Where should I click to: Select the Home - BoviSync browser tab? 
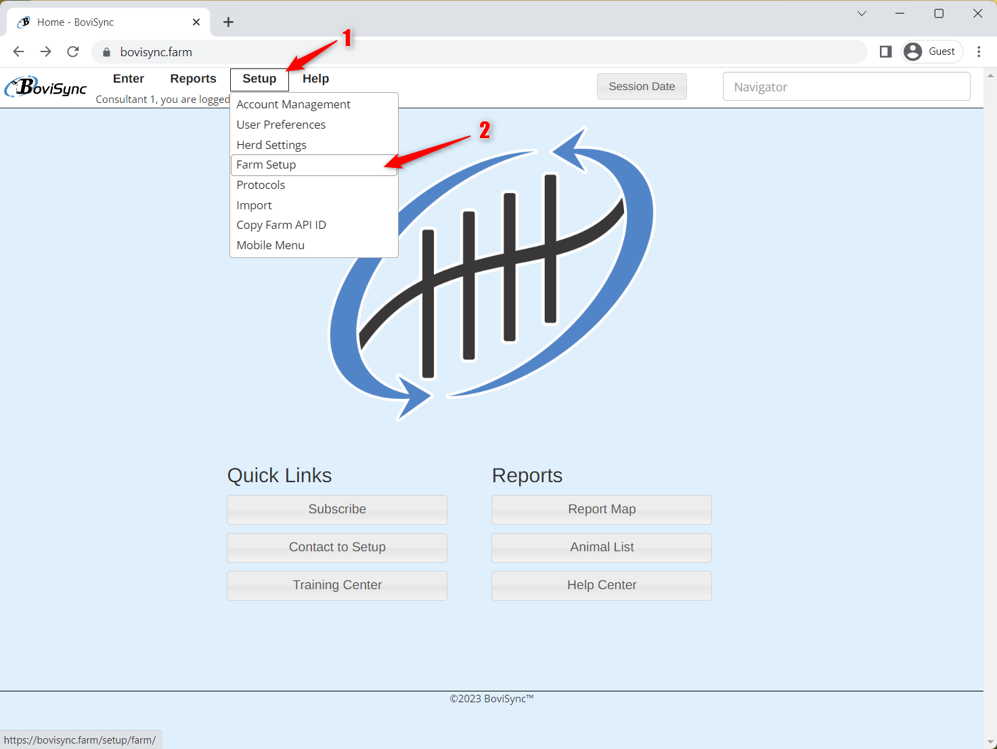point(108,22)
